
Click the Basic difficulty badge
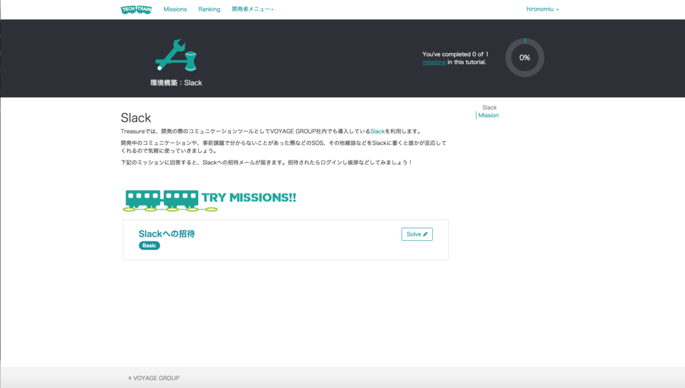tap(149, 246)
